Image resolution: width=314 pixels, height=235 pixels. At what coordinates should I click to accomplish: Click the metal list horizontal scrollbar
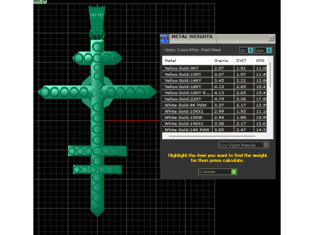click(212, 136)
